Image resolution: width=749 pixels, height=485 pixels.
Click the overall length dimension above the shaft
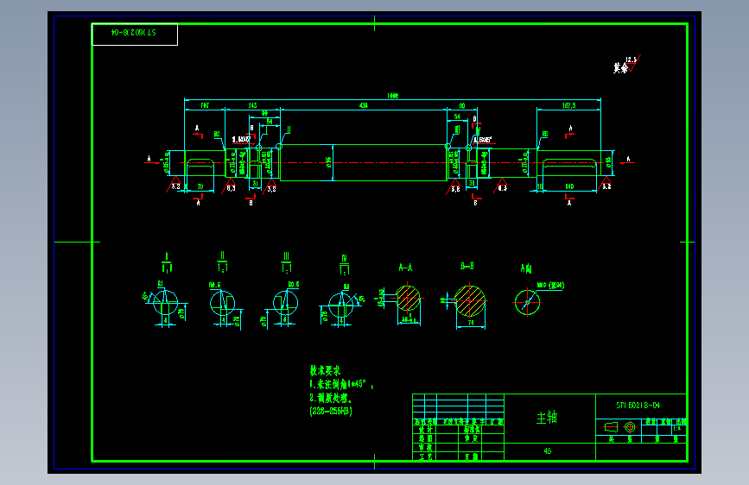pyautogui.click(x=393, y=96)
